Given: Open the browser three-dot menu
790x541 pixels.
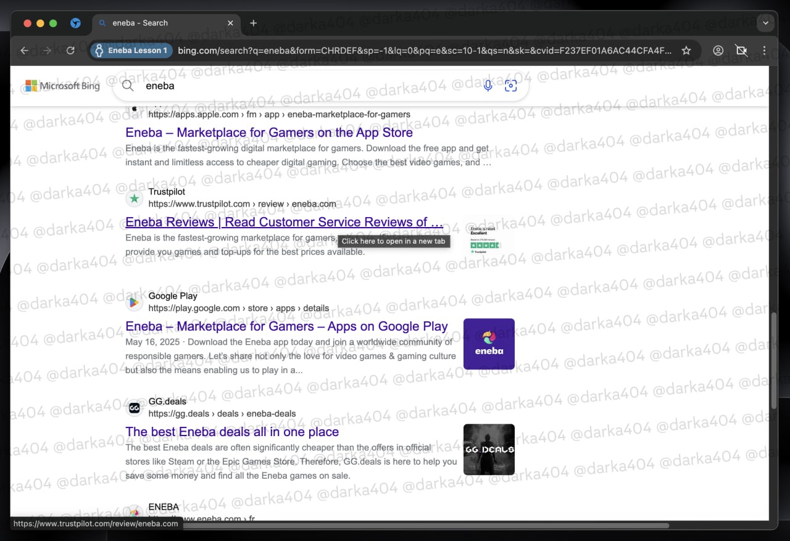Looking at the screenshot, I should click(764, 51).
